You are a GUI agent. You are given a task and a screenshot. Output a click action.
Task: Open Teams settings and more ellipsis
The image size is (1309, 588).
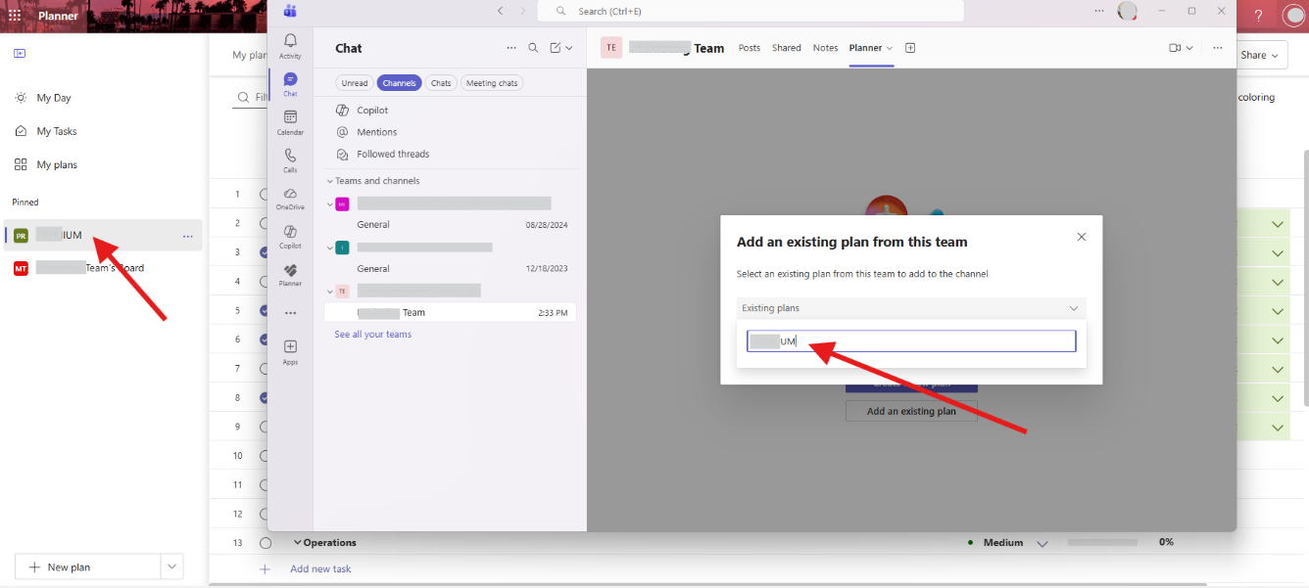click(x=1098, y=11)
